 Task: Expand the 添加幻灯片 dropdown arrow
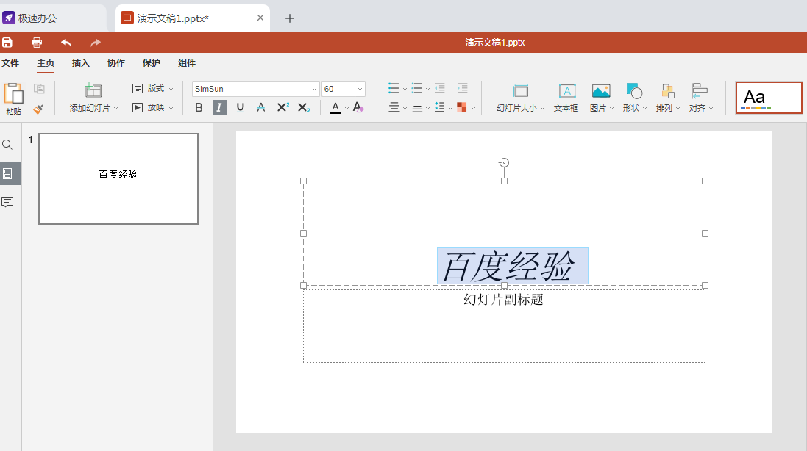pyautogui.click(x=115, y=109)
